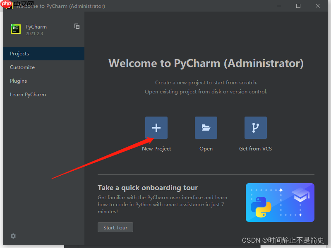Maximize the Welcome to PyCharm window
The width and height of the screenshot is (331, 248).
[298, 6]
